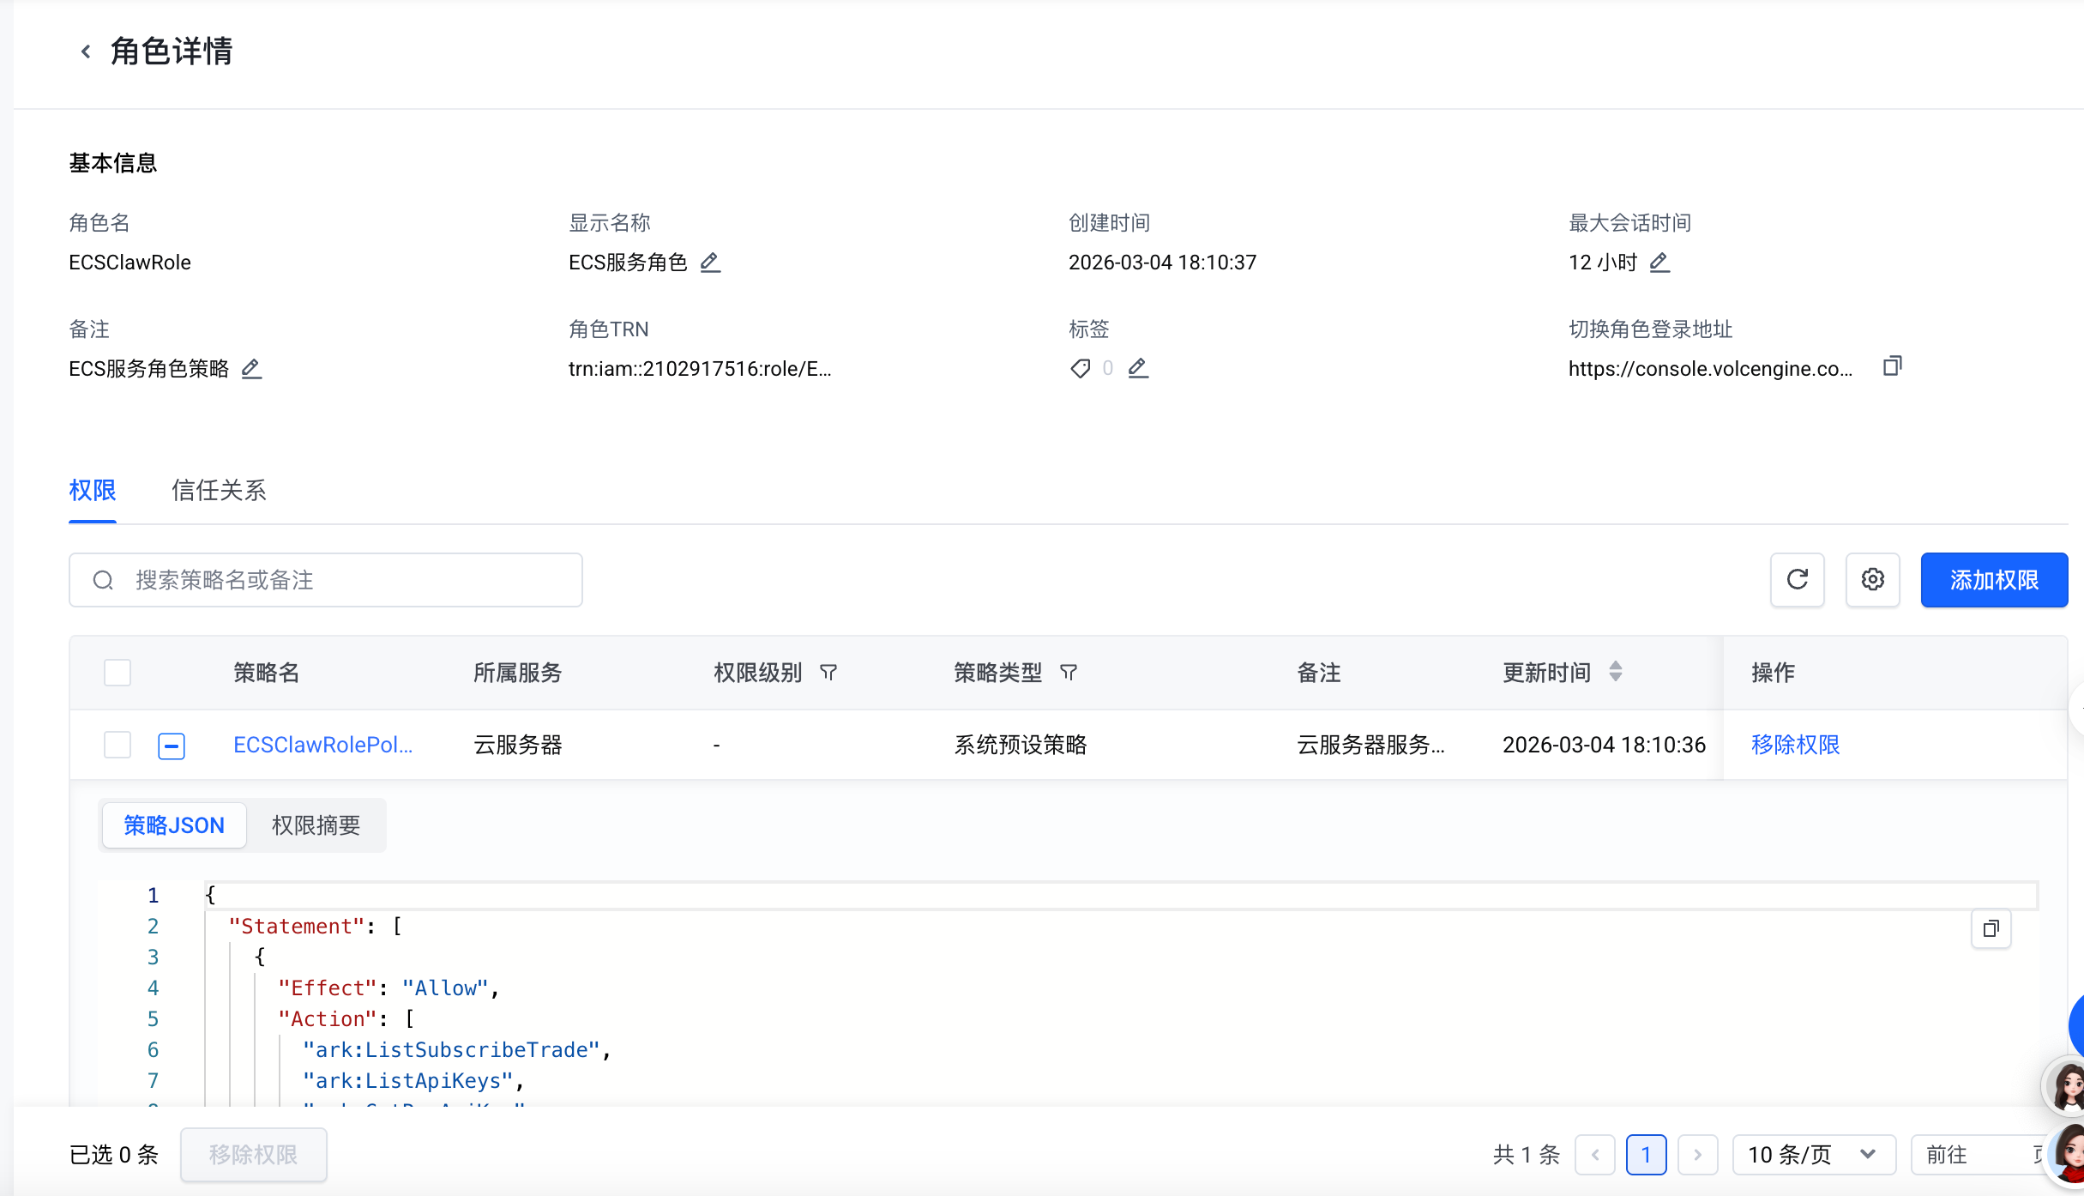Filter by 权限级别 column
The image size is (2084, 1196).
[828, 673]
